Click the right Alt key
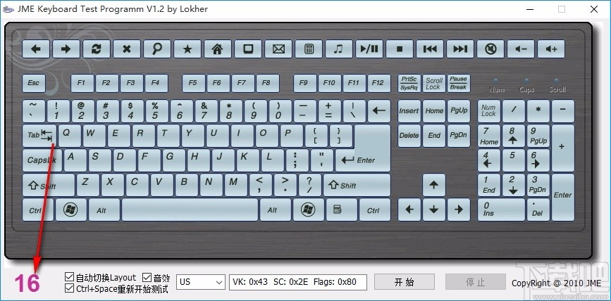 pyautogui.click(x=276, y=210)
